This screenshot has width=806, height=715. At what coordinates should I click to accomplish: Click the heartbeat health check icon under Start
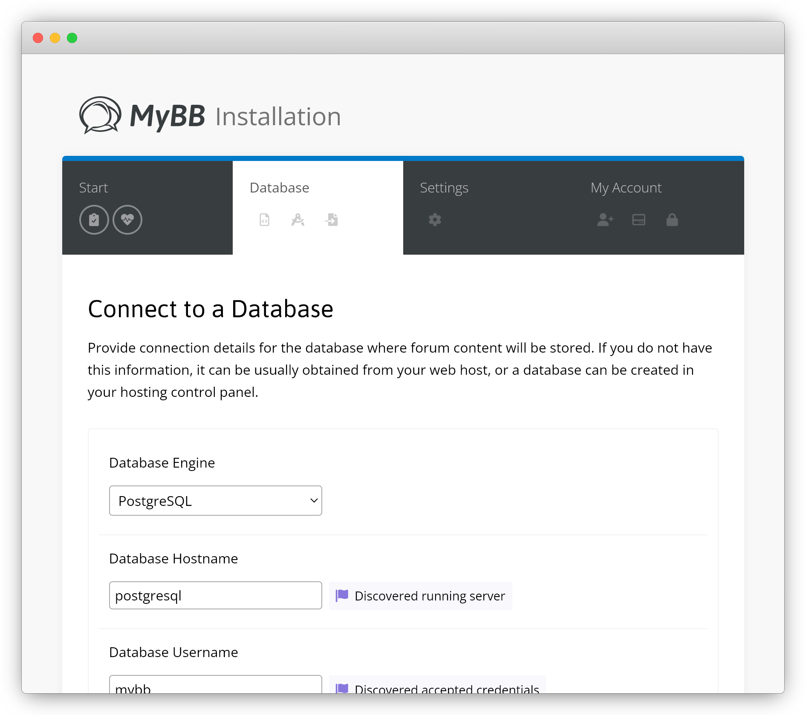tap(127, 220)
